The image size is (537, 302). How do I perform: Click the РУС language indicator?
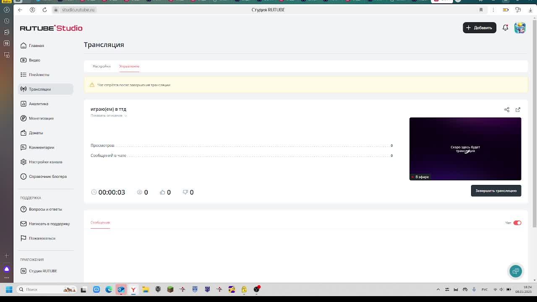[485, 289]
